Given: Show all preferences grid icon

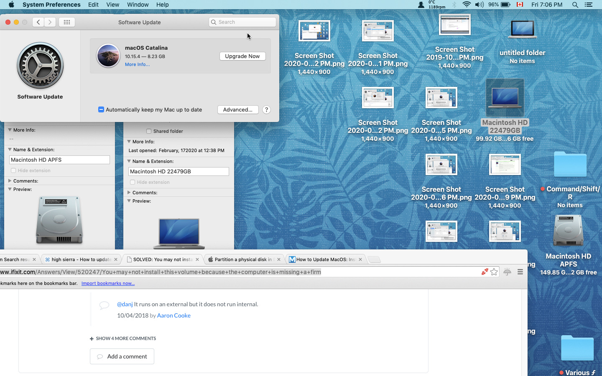Looking at the screenshot, I should 67,22.
